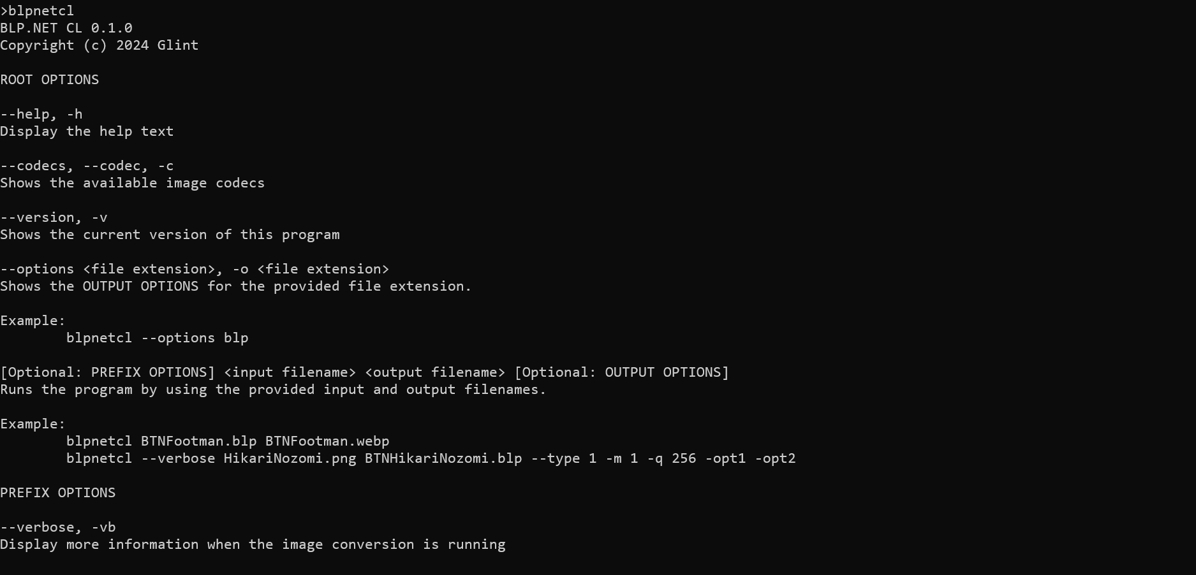Click the --help, -h option text

41,114
